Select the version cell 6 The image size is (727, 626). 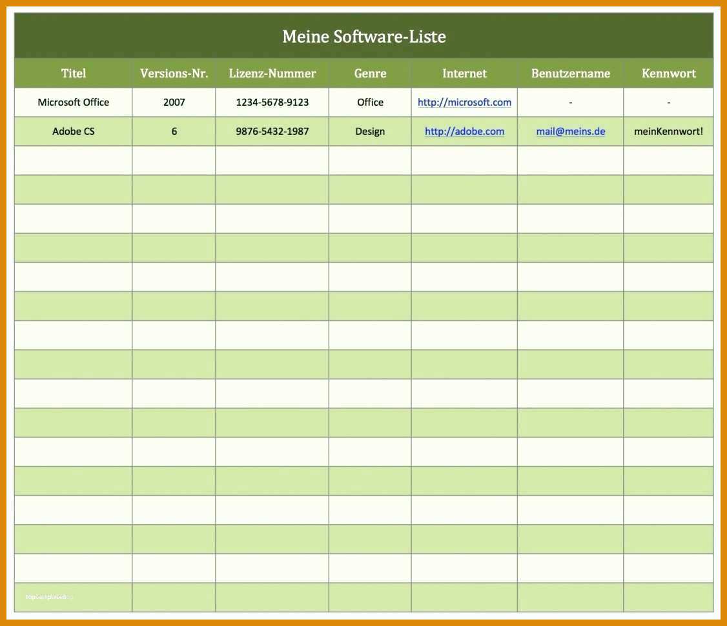(174, 132)
